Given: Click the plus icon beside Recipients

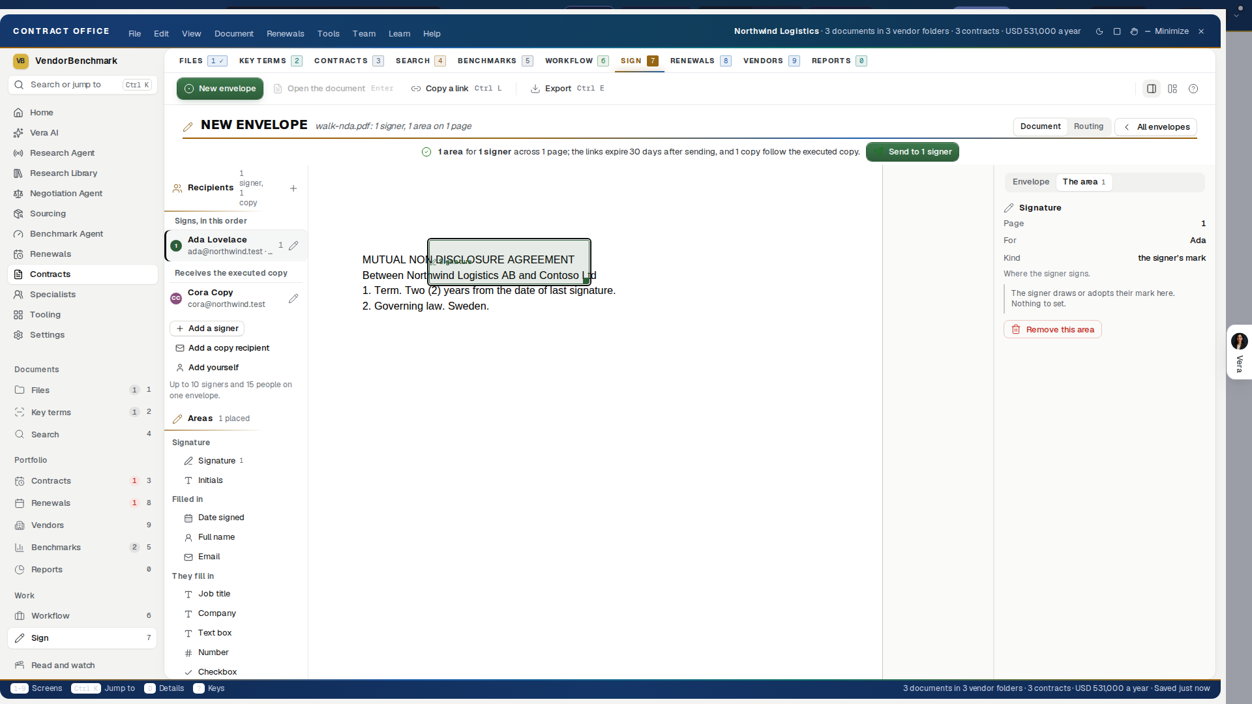Looking at the screenshot, I should coord(293,188).
